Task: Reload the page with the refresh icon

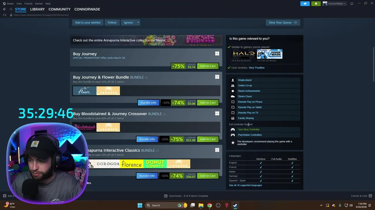Action: click(4, 15)
